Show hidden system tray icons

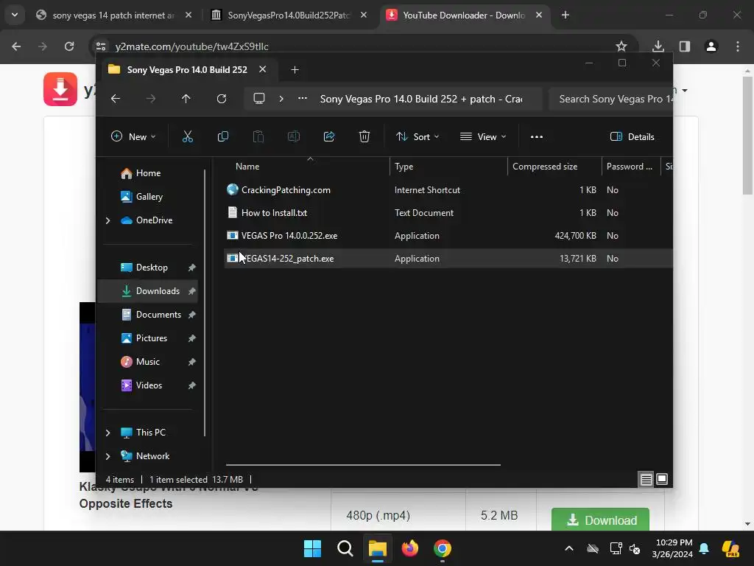tap(569, 548)
